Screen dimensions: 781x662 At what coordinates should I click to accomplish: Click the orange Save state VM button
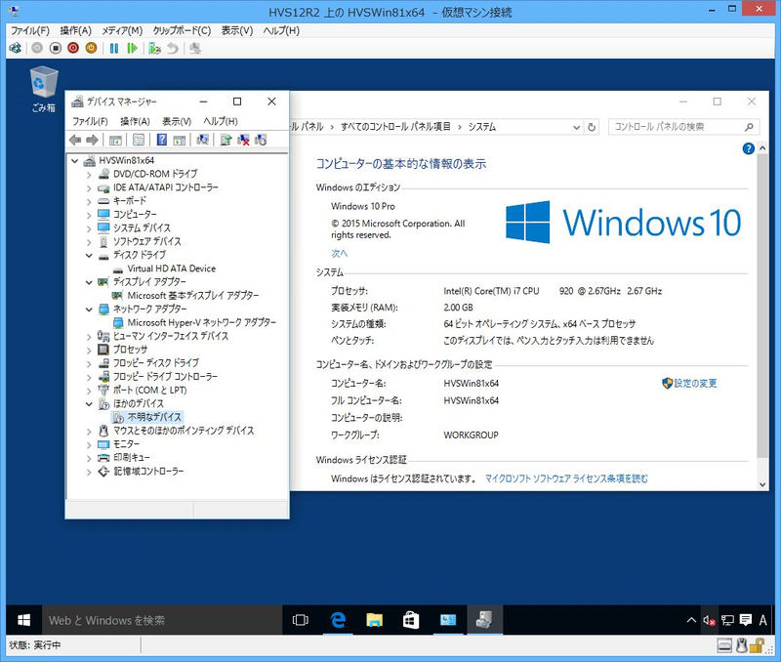click(91, 48)
